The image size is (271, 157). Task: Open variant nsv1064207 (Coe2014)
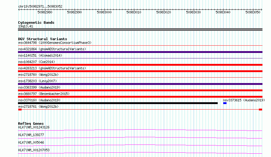point(37,62)
